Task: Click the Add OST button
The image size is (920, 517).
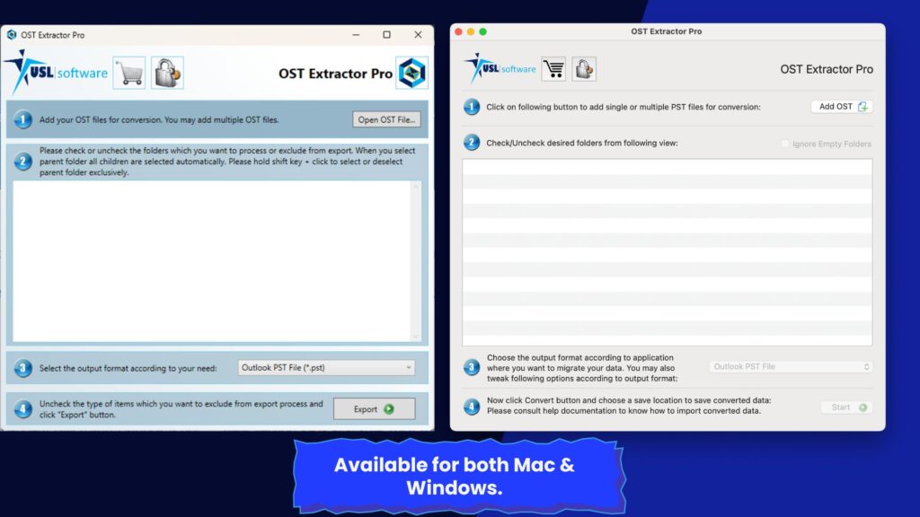Action: click(842, 107)
